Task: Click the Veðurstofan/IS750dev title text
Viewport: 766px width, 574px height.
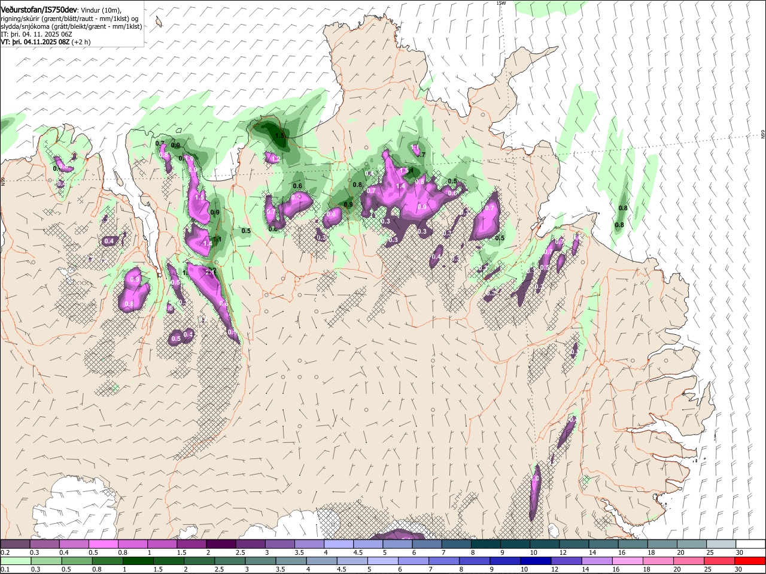Action: pyautogui.click(x=39, y=9)
